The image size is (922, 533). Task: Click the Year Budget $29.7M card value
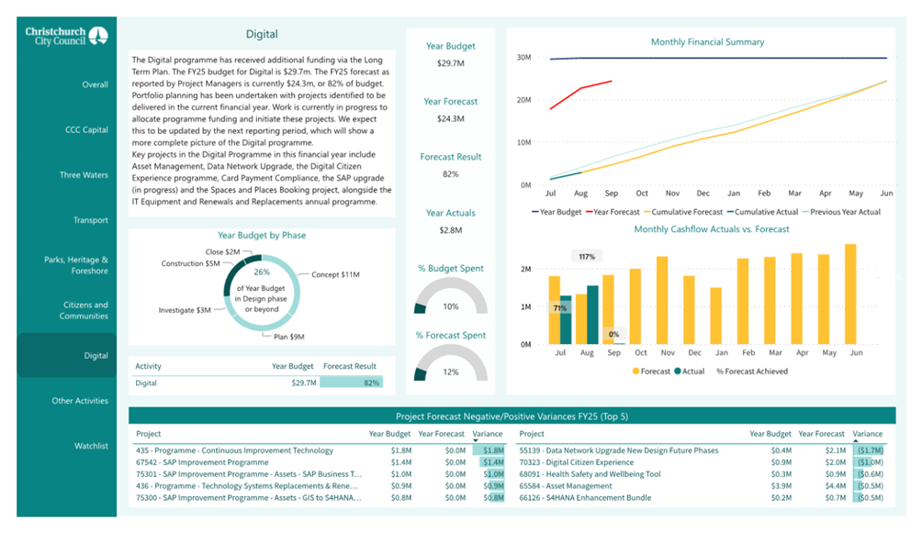(x=450, y=63)
